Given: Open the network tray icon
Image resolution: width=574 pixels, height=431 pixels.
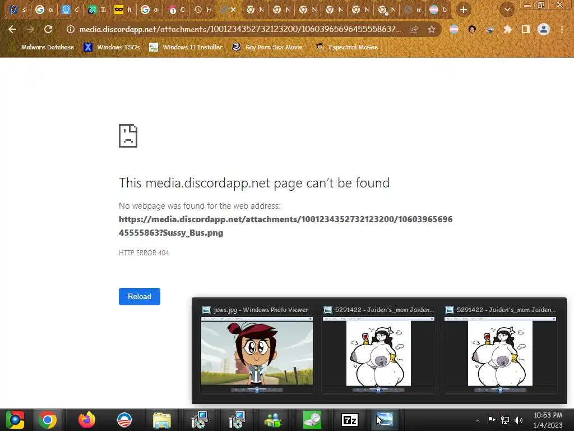Looking at the screenshot, I should coord(505,420).
